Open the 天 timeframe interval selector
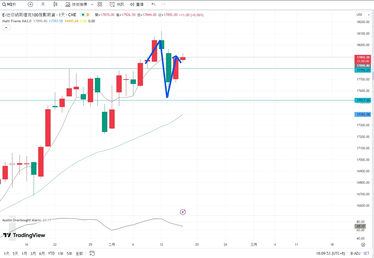374x258 pixels. point(43,4)
